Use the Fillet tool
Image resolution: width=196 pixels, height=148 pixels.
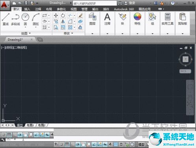pyautogui.click(x=70, y=21)
